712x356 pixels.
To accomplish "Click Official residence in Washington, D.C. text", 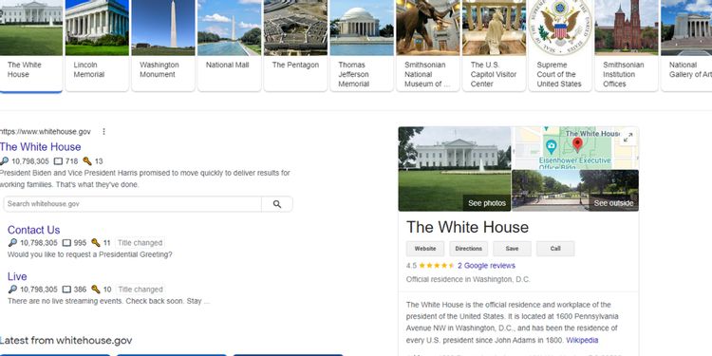I will [x=468, y=280].
